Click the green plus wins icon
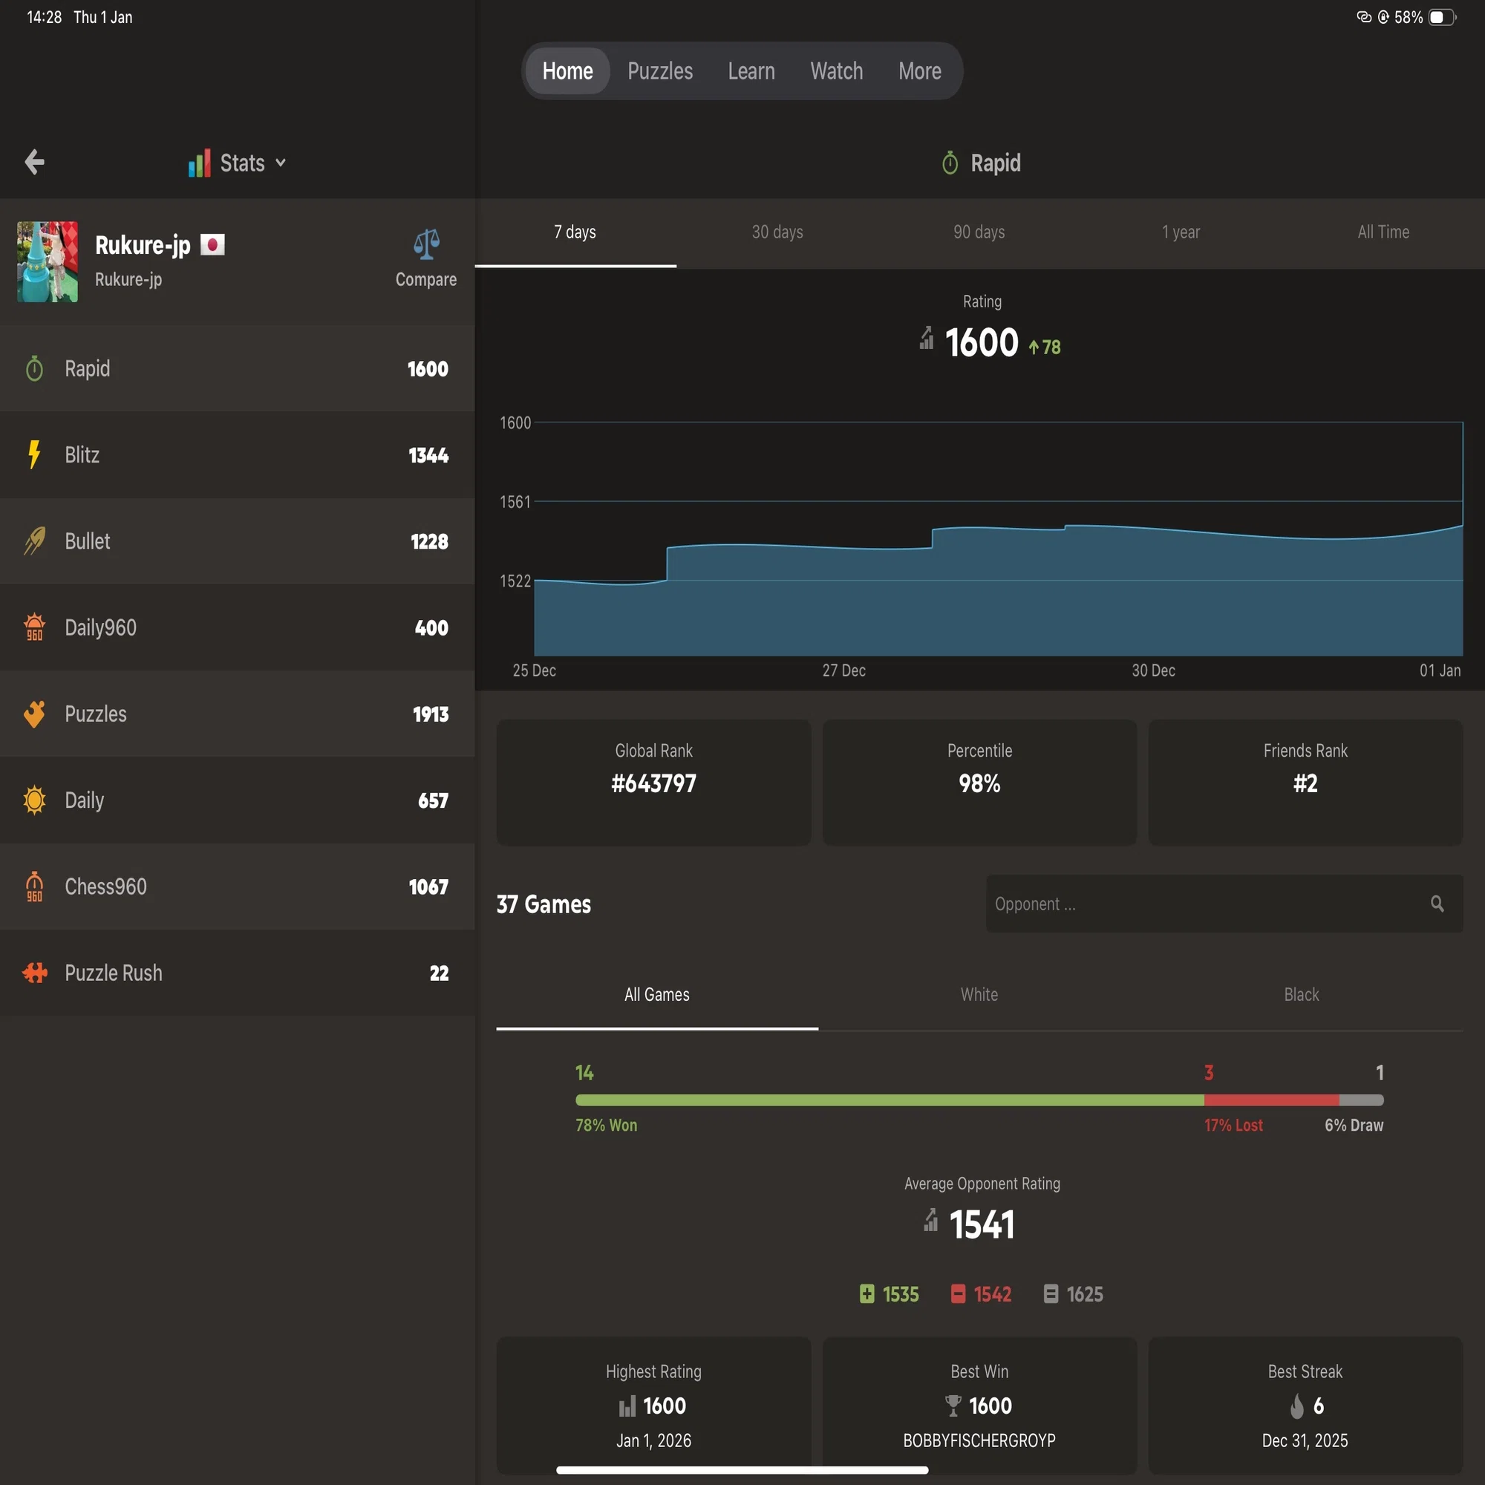 [867, 1293]
